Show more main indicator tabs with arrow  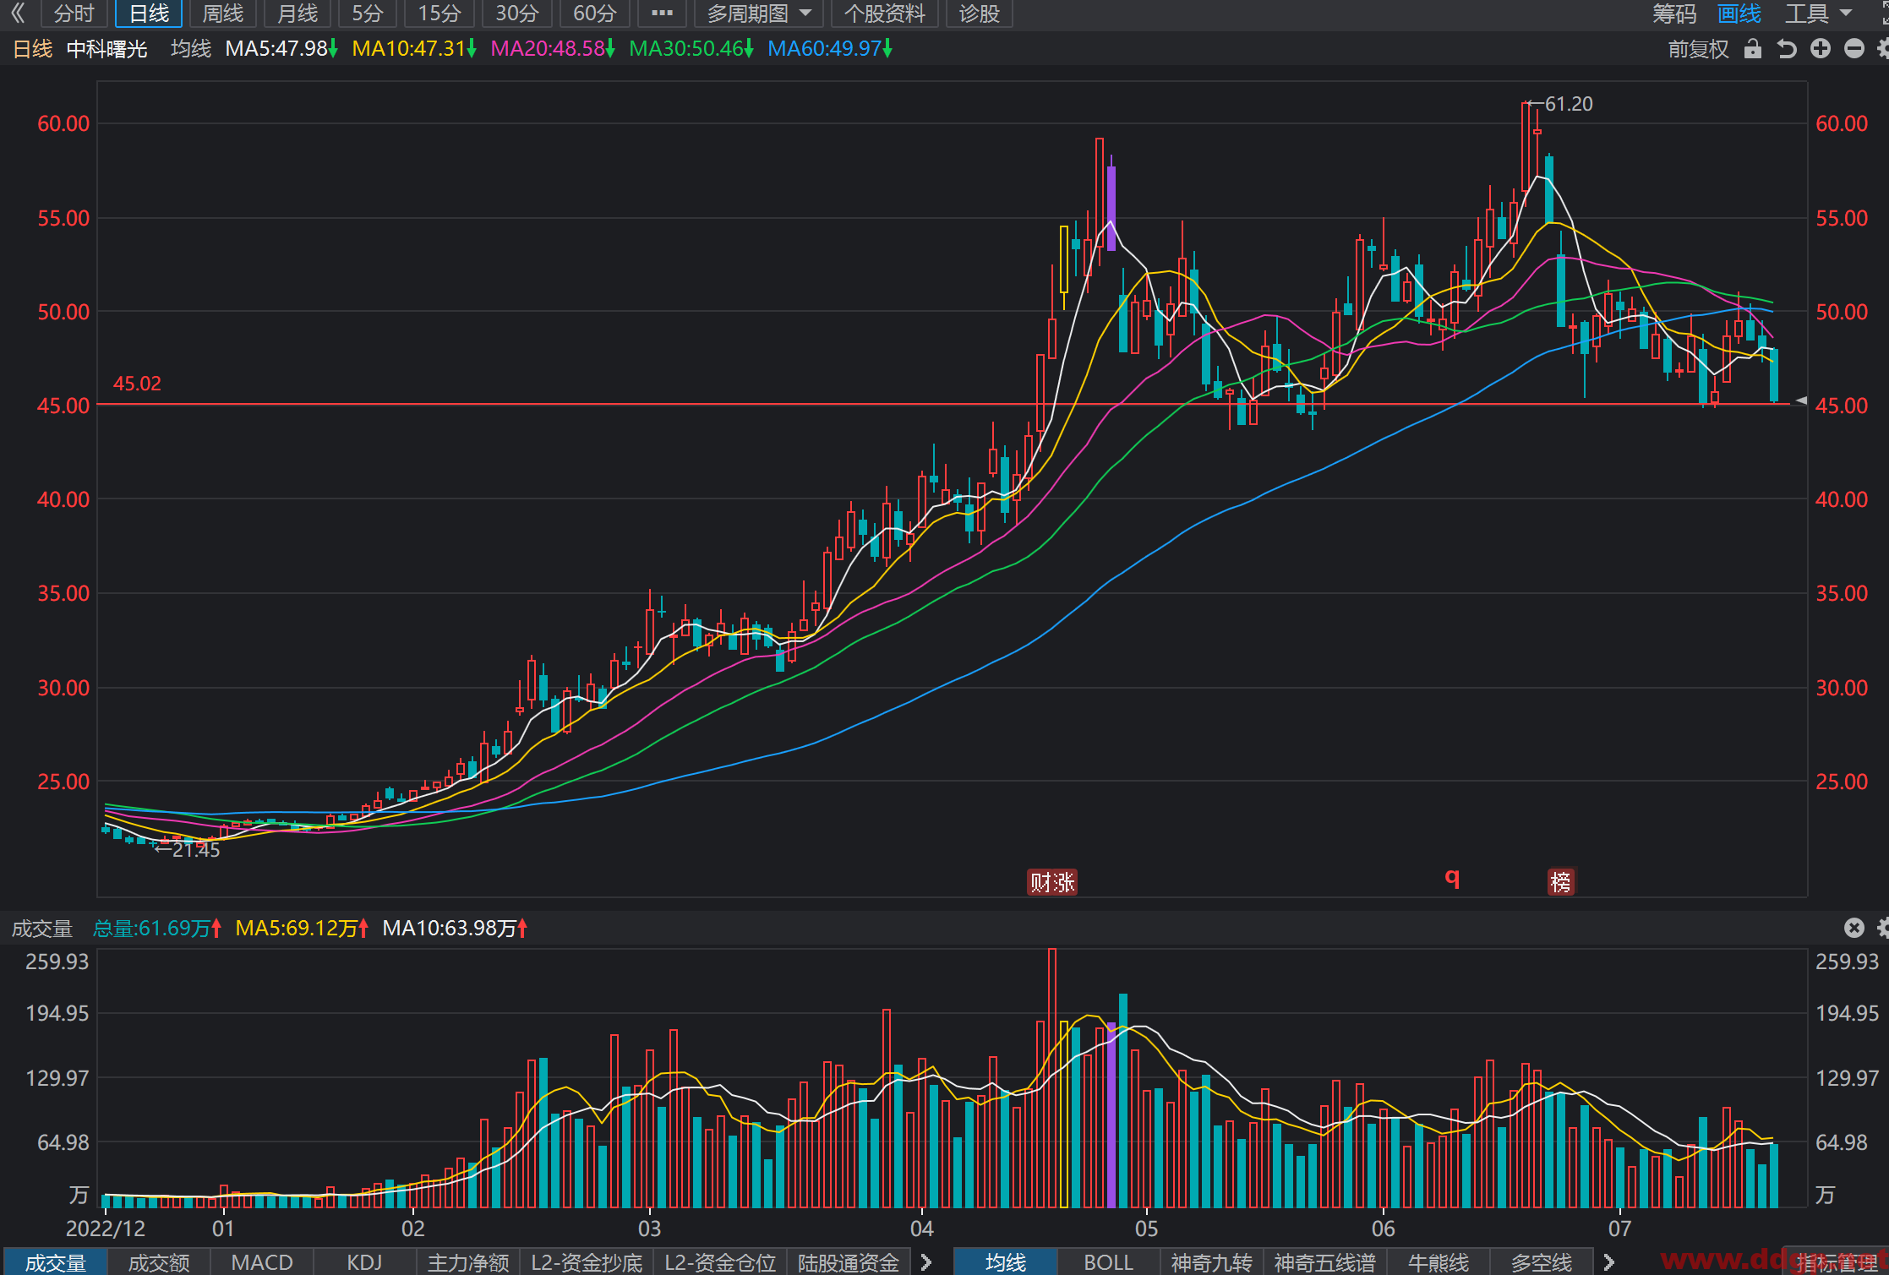click(x=1608, y=1261)
